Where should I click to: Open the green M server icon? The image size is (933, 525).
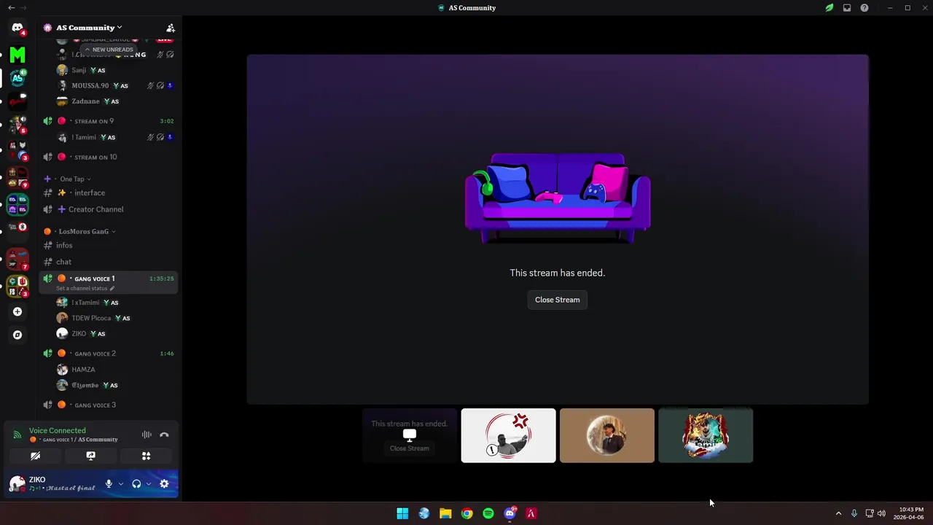point(17,54)
